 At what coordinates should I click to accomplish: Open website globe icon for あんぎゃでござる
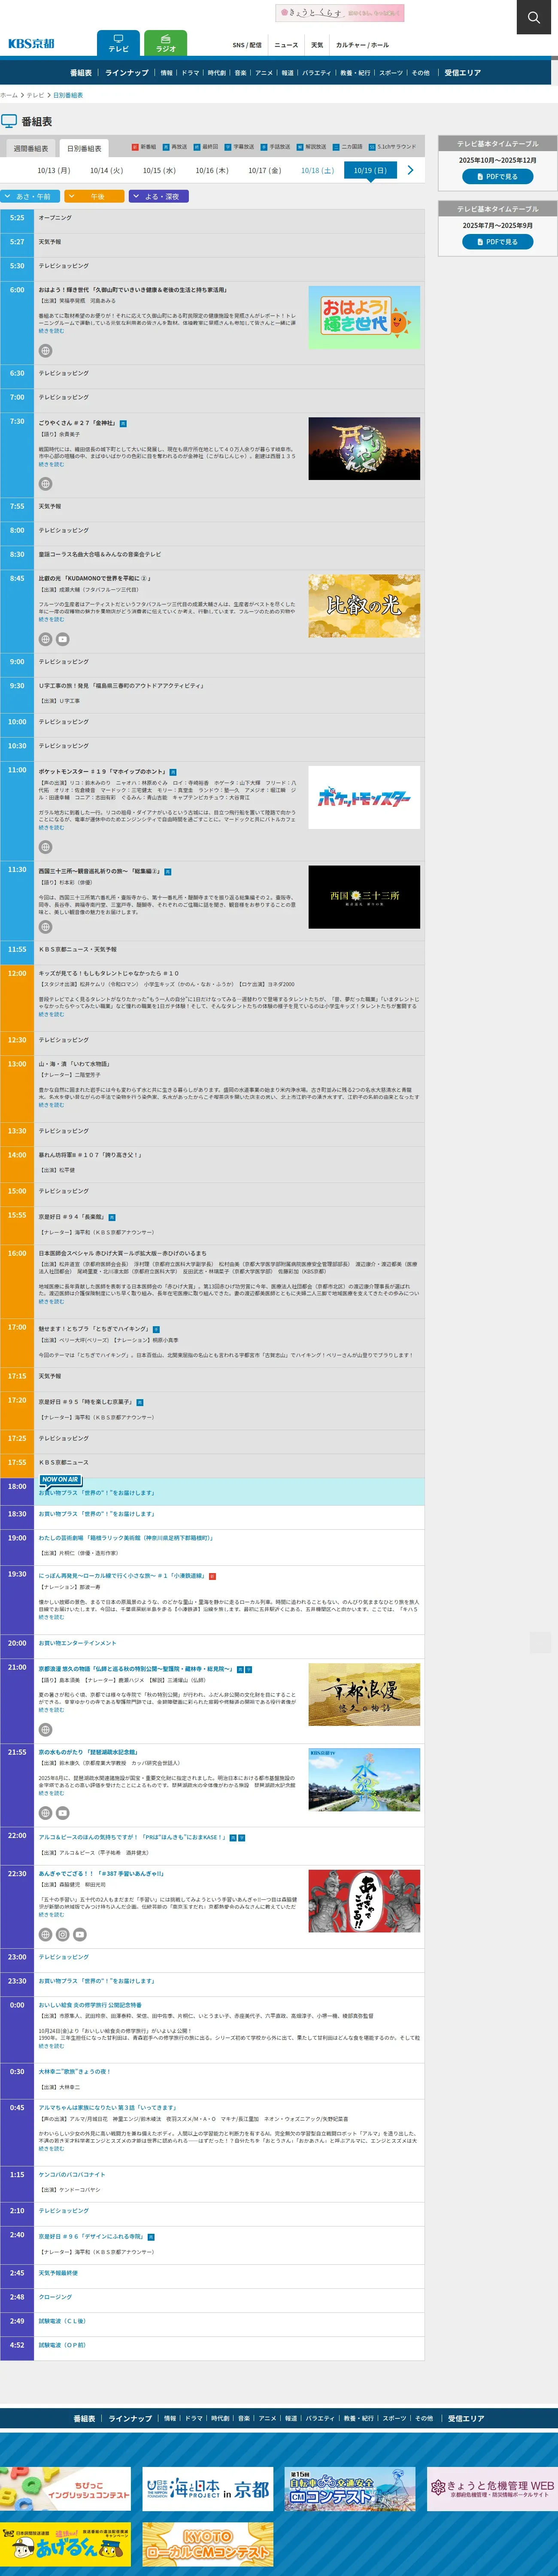(45, 1935)
